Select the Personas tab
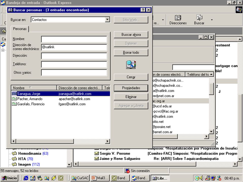 click(x=20, y=29)
